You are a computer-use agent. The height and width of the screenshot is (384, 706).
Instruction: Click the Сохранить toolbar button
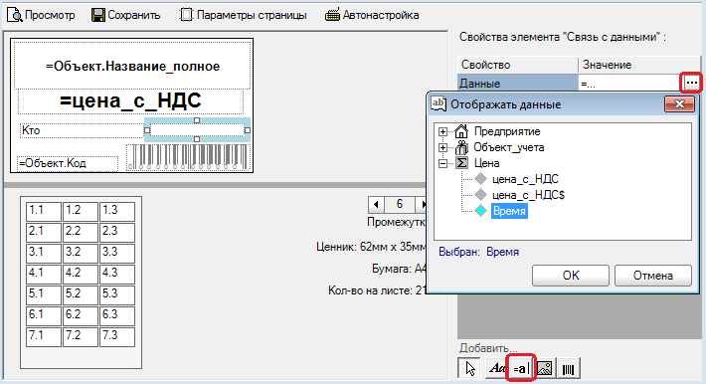tap(125, 15)
